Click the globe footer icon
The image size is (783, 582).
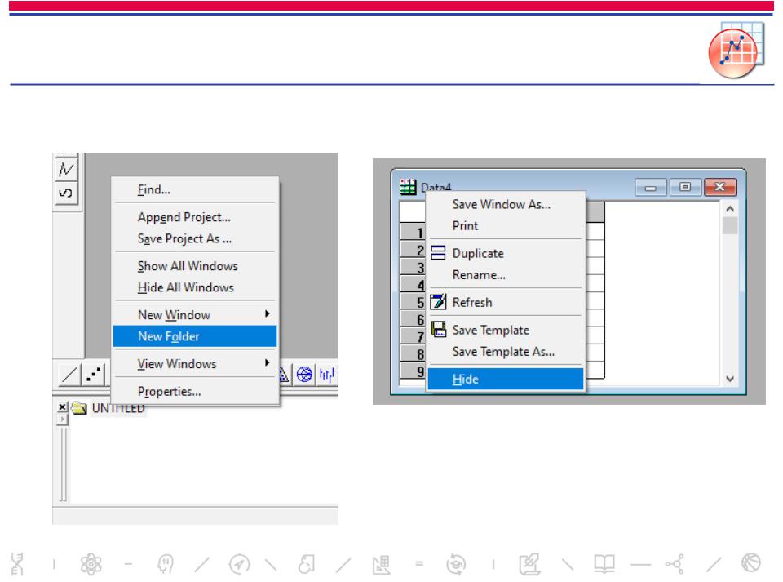click(x=750, y=563)
